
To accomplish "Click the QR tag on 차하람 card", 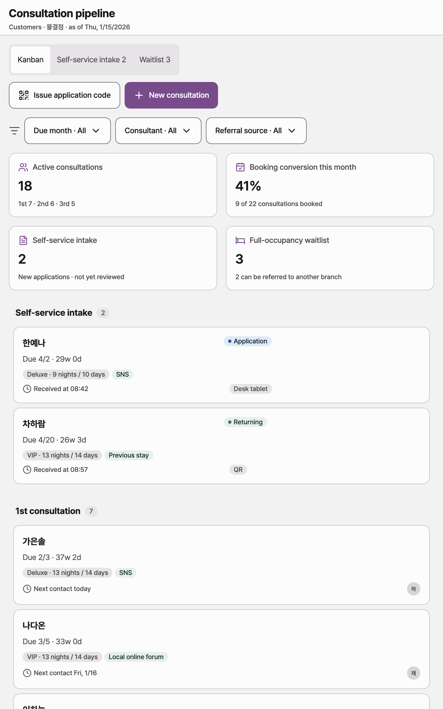I will point(238,470).
